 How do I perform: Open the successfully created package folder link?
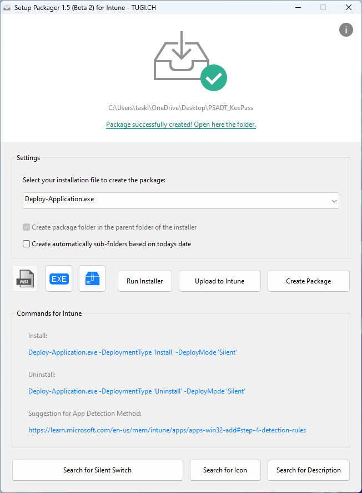point(181,125)
